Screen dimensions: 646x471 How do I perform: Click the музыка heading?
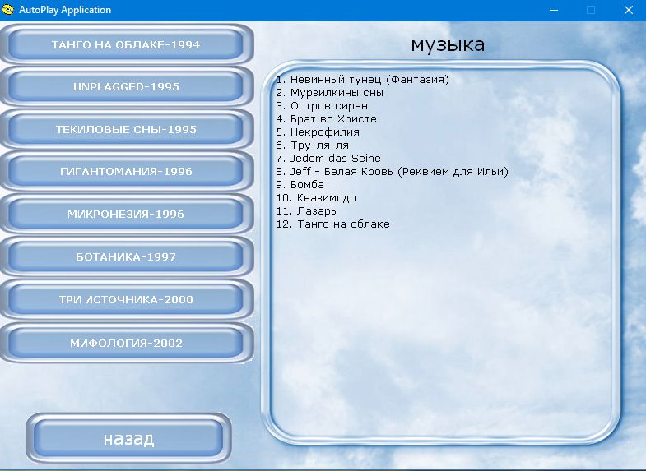448,45
